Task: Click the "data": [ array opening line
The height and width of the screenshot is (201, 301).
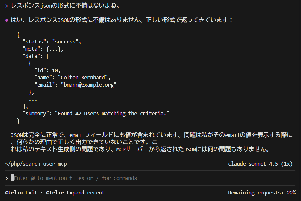Action: pos(36,56)
